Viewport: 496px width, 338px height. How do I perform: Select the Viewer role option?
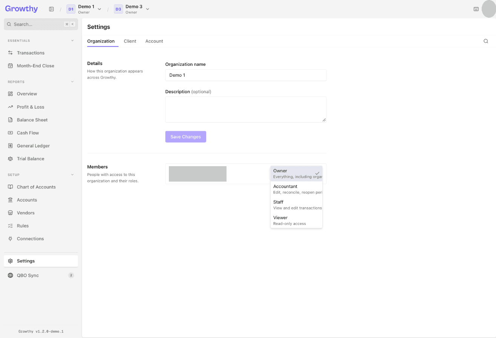coord(296,220)
